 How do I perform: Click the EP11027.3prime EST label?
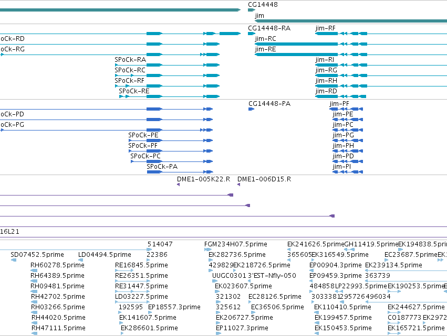242,328
